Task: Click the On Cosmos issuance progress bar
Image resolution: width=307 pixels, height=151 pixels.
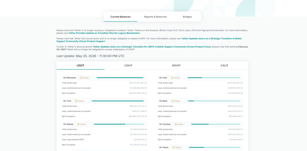Action: coord(216,124)
